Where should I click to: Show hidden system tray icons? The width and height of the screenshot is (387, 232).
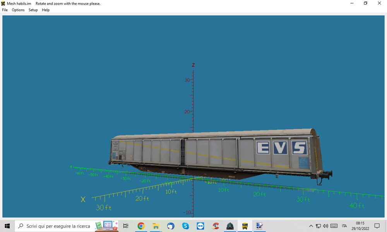point(311,226)
